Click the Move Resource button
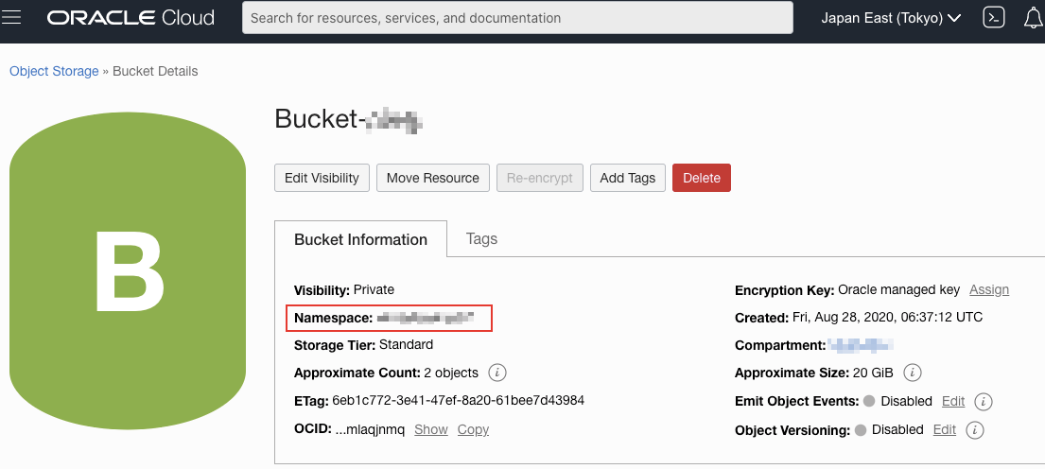Screen dimensions: 1045x469 [x=433, y=178]
